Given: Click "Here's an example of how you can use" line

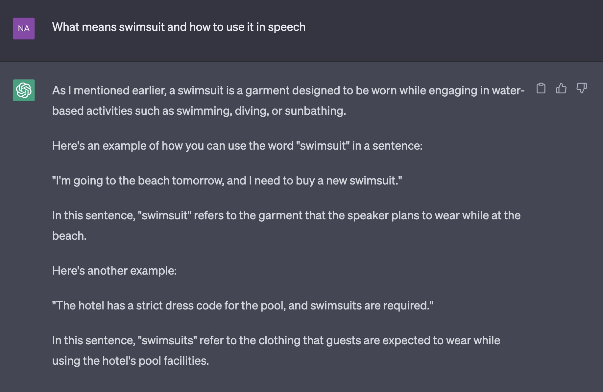Looking at the screenshot, I should click(x=237, y=146).
